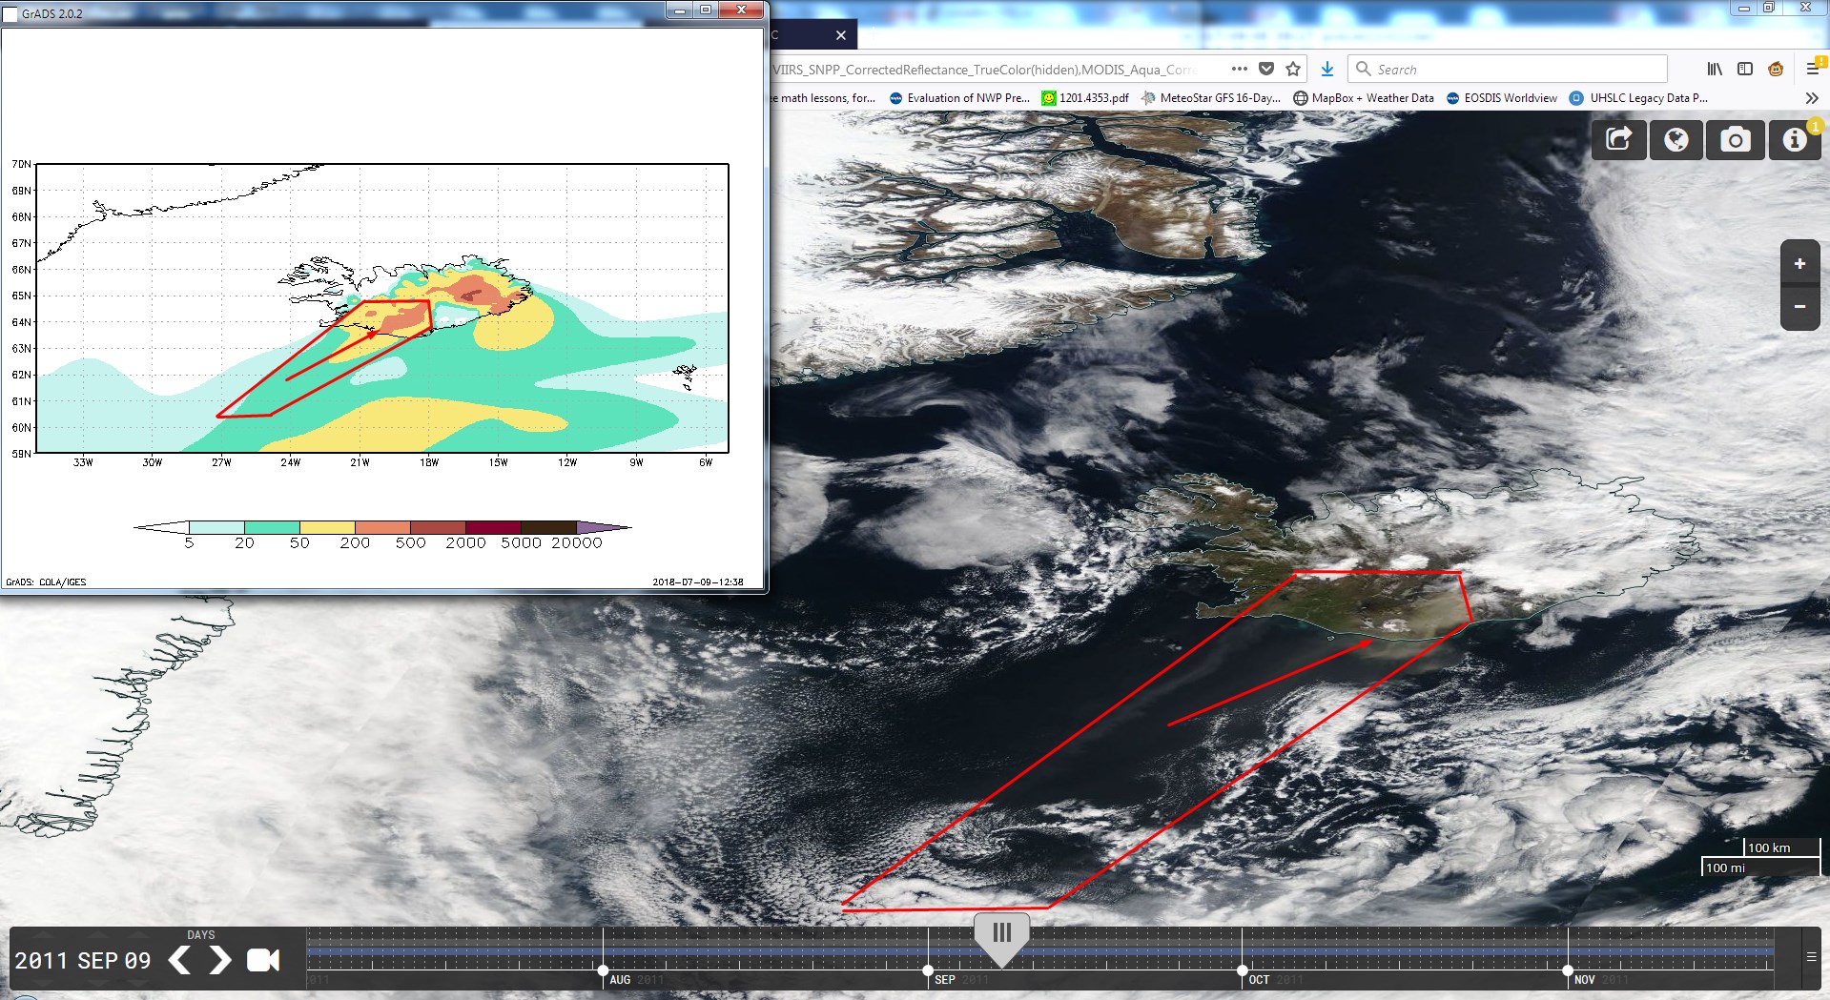Focus the Firefox Search box
Screen dimensions: 1830x1000
[1507, 69]
